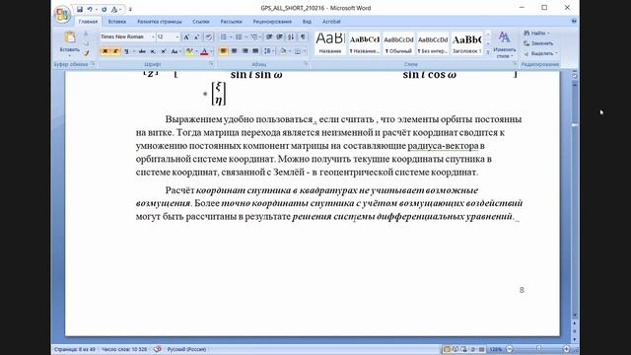Click the zoom slider handle
Image resolution: width=631 pixels, height=355 pixels.
click(x=538, y=349)
